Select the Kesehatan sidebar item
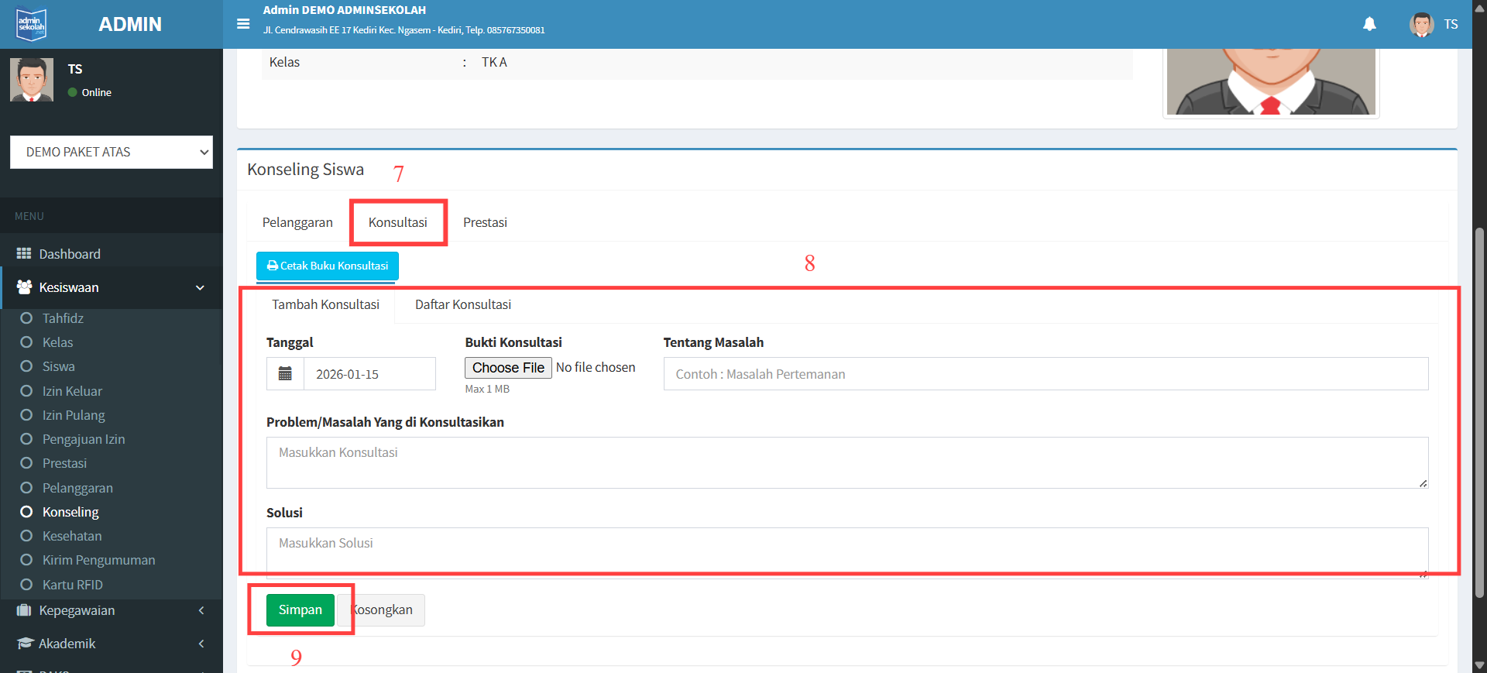This screenshot has width=1487, height=673. coord(72,536)
